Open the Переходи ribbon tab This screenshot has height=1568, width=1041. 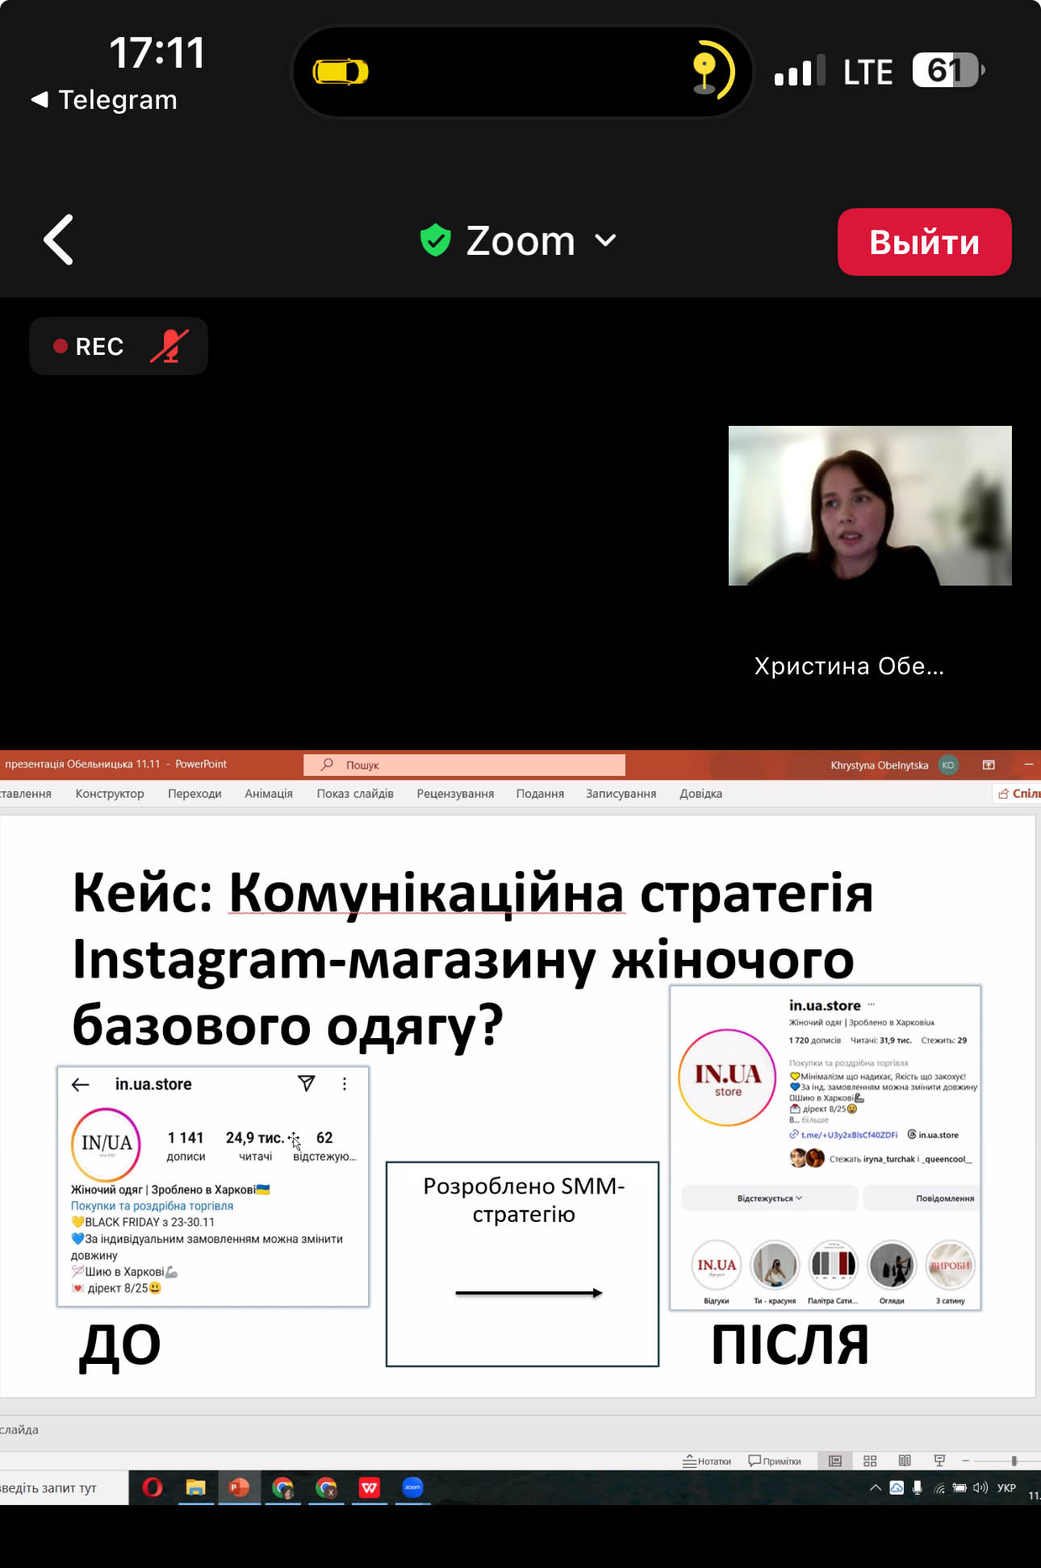click(x=194, y=794)
